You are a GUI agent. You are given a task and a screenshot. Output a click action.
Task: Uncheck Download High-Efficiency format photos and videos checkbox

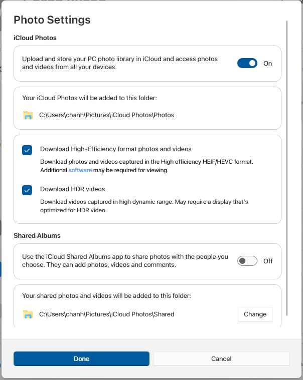(27, 150)
